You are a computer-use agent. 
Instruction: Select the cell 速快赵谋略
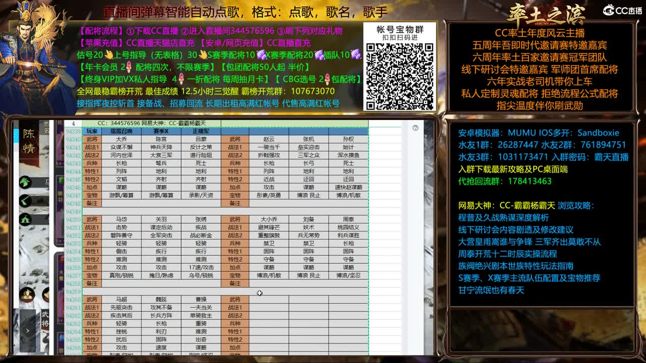coord(348,187)
